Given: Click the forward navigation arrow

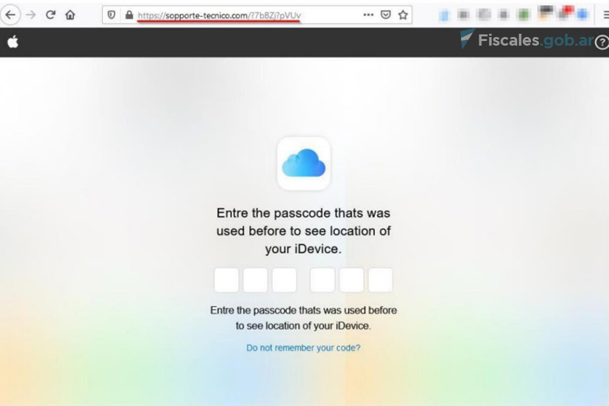Looking at the screenshot, I should pyautogui.click(x=30, y=15).
